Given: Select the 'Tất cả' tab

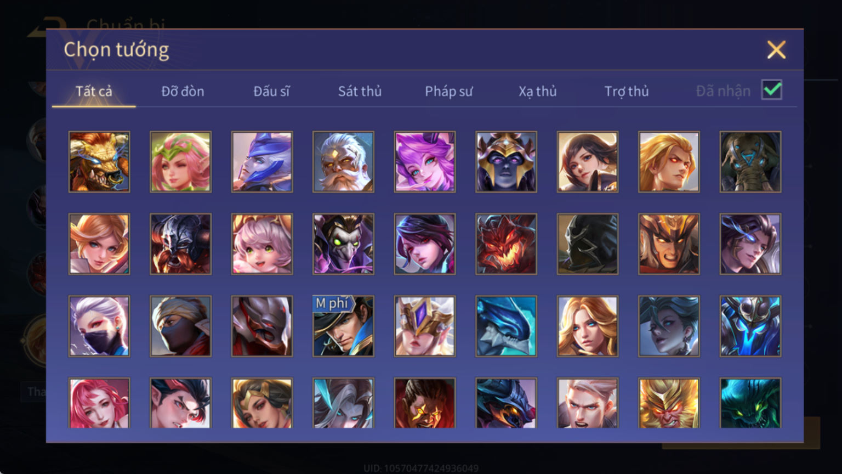Looking at the screenshot, I should [x=94, y=91].
